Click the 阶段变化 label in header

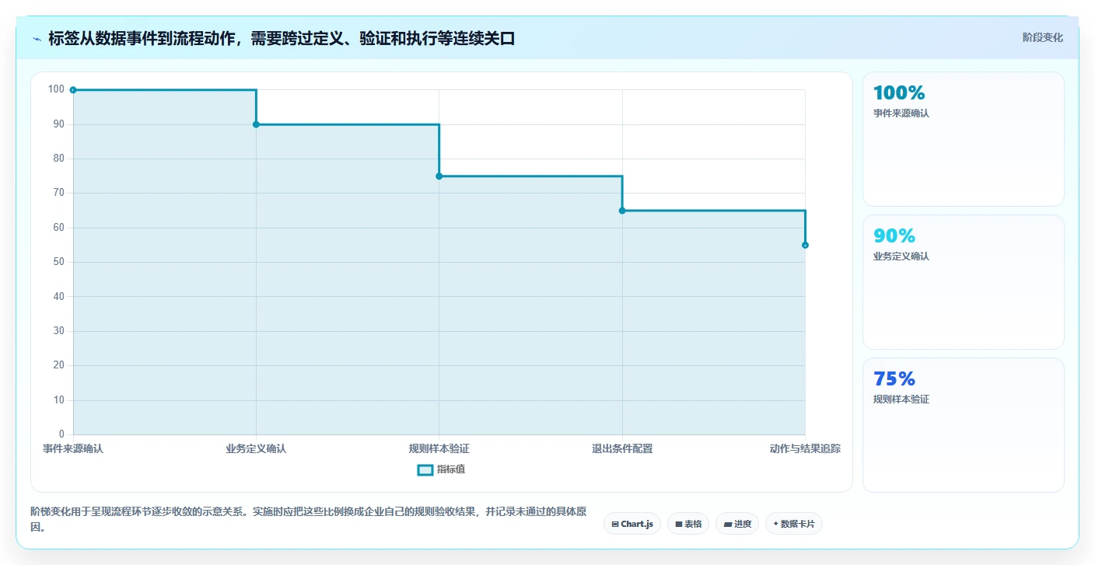tap(1042, 38)
